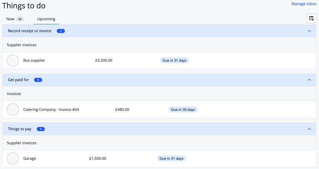
Task: Mark Catering Company Invoice #24 circle as done
Action: coord(13,110)
